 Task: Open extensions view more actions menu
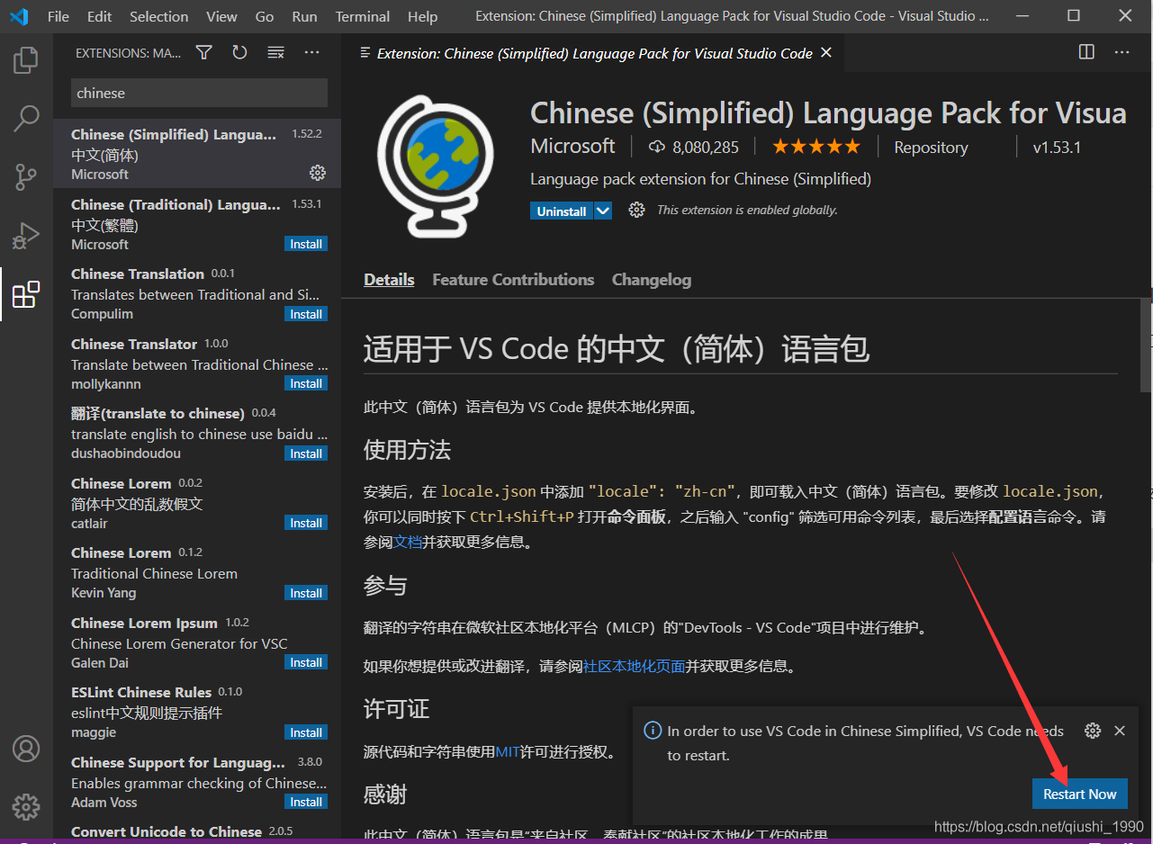(x=311, y=53)
